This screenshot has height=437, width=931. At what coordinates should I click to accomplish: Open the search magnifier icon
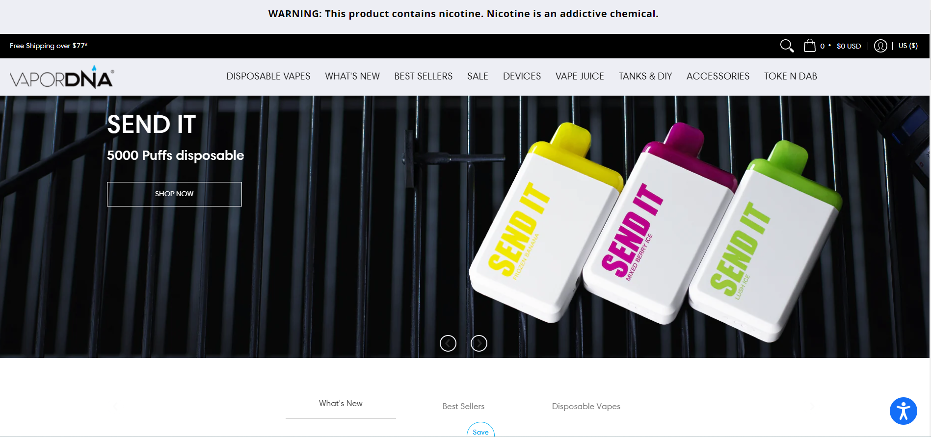pos(787,46)
